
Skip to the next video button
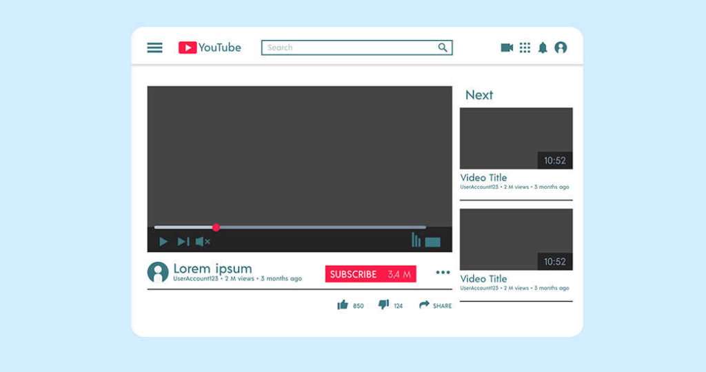tap(183, 242)
